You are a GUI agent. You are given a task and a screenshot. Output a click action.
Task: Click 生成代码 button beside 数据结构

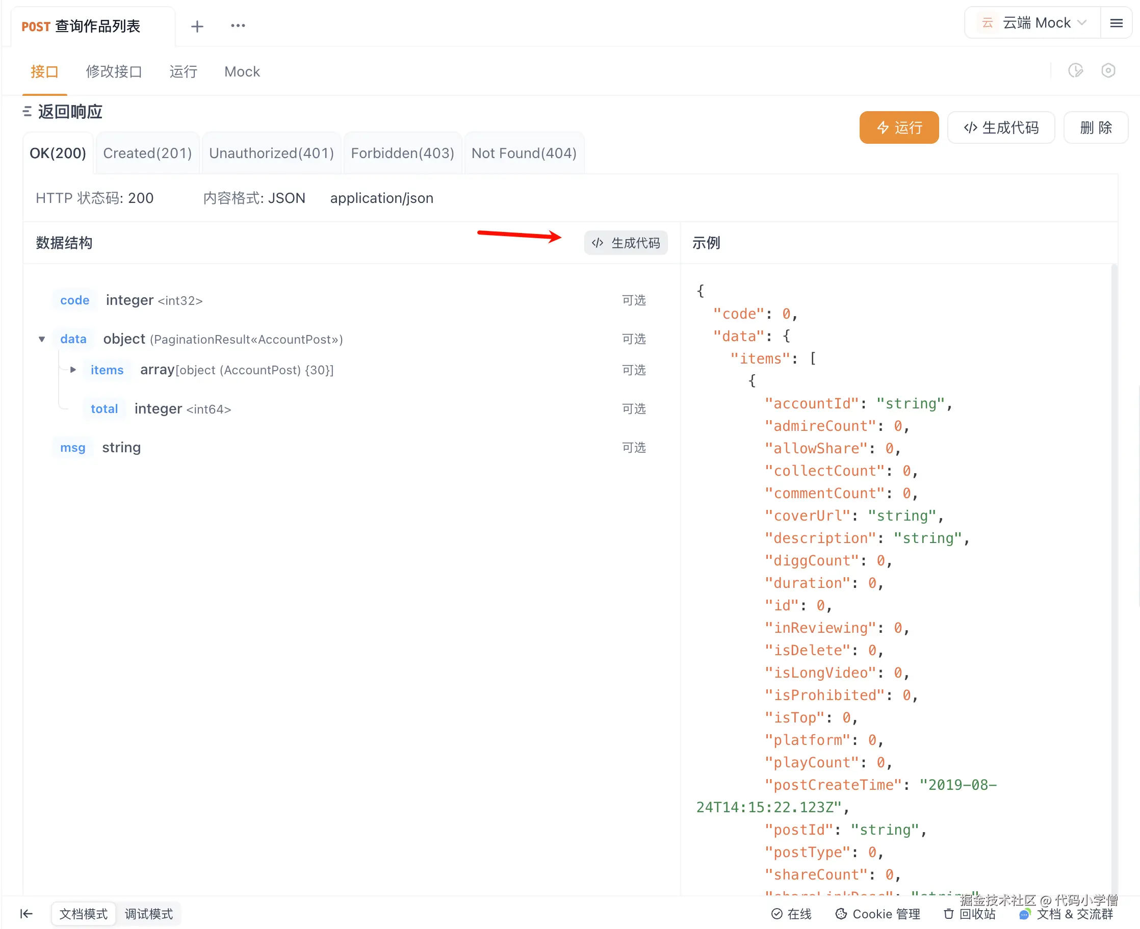coord(626,243)
